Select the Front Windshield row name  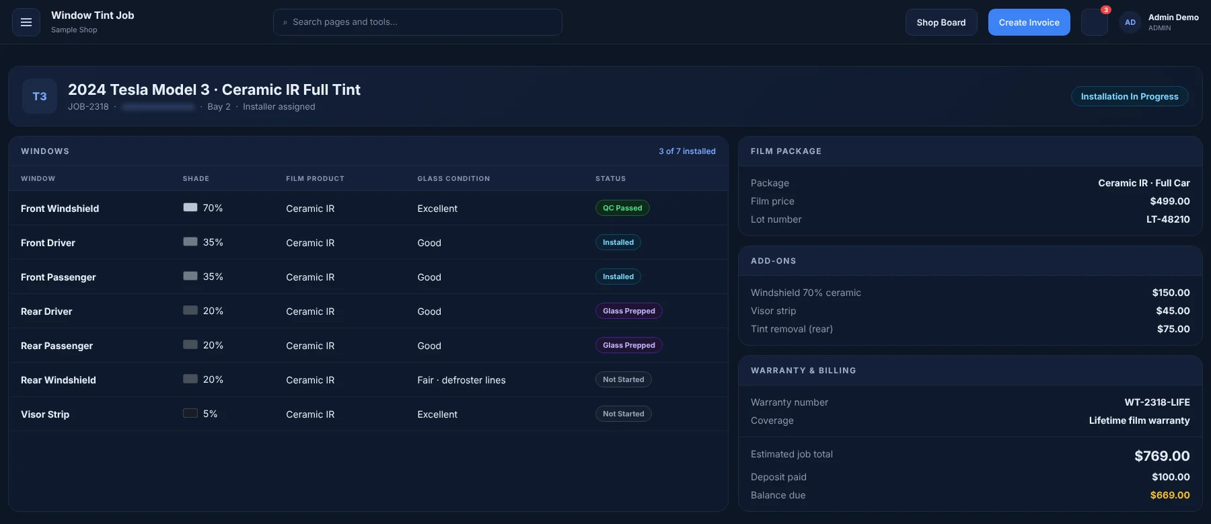click(60, 209)
